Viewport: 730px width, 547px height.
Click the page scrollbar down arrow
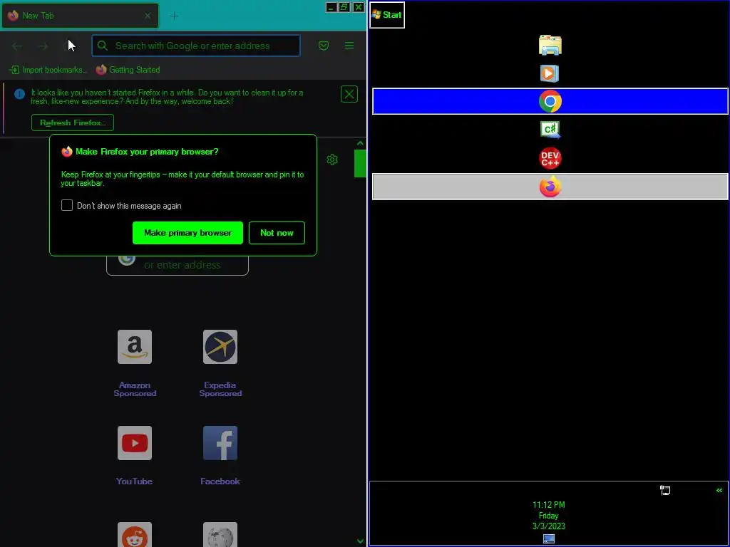pos(360,541)
